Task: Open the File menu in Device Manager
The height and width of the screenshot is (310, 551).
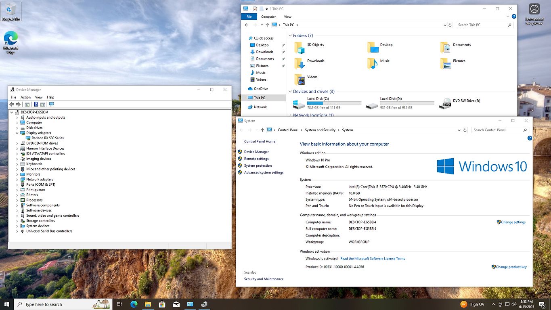Action: click(13, 97)
